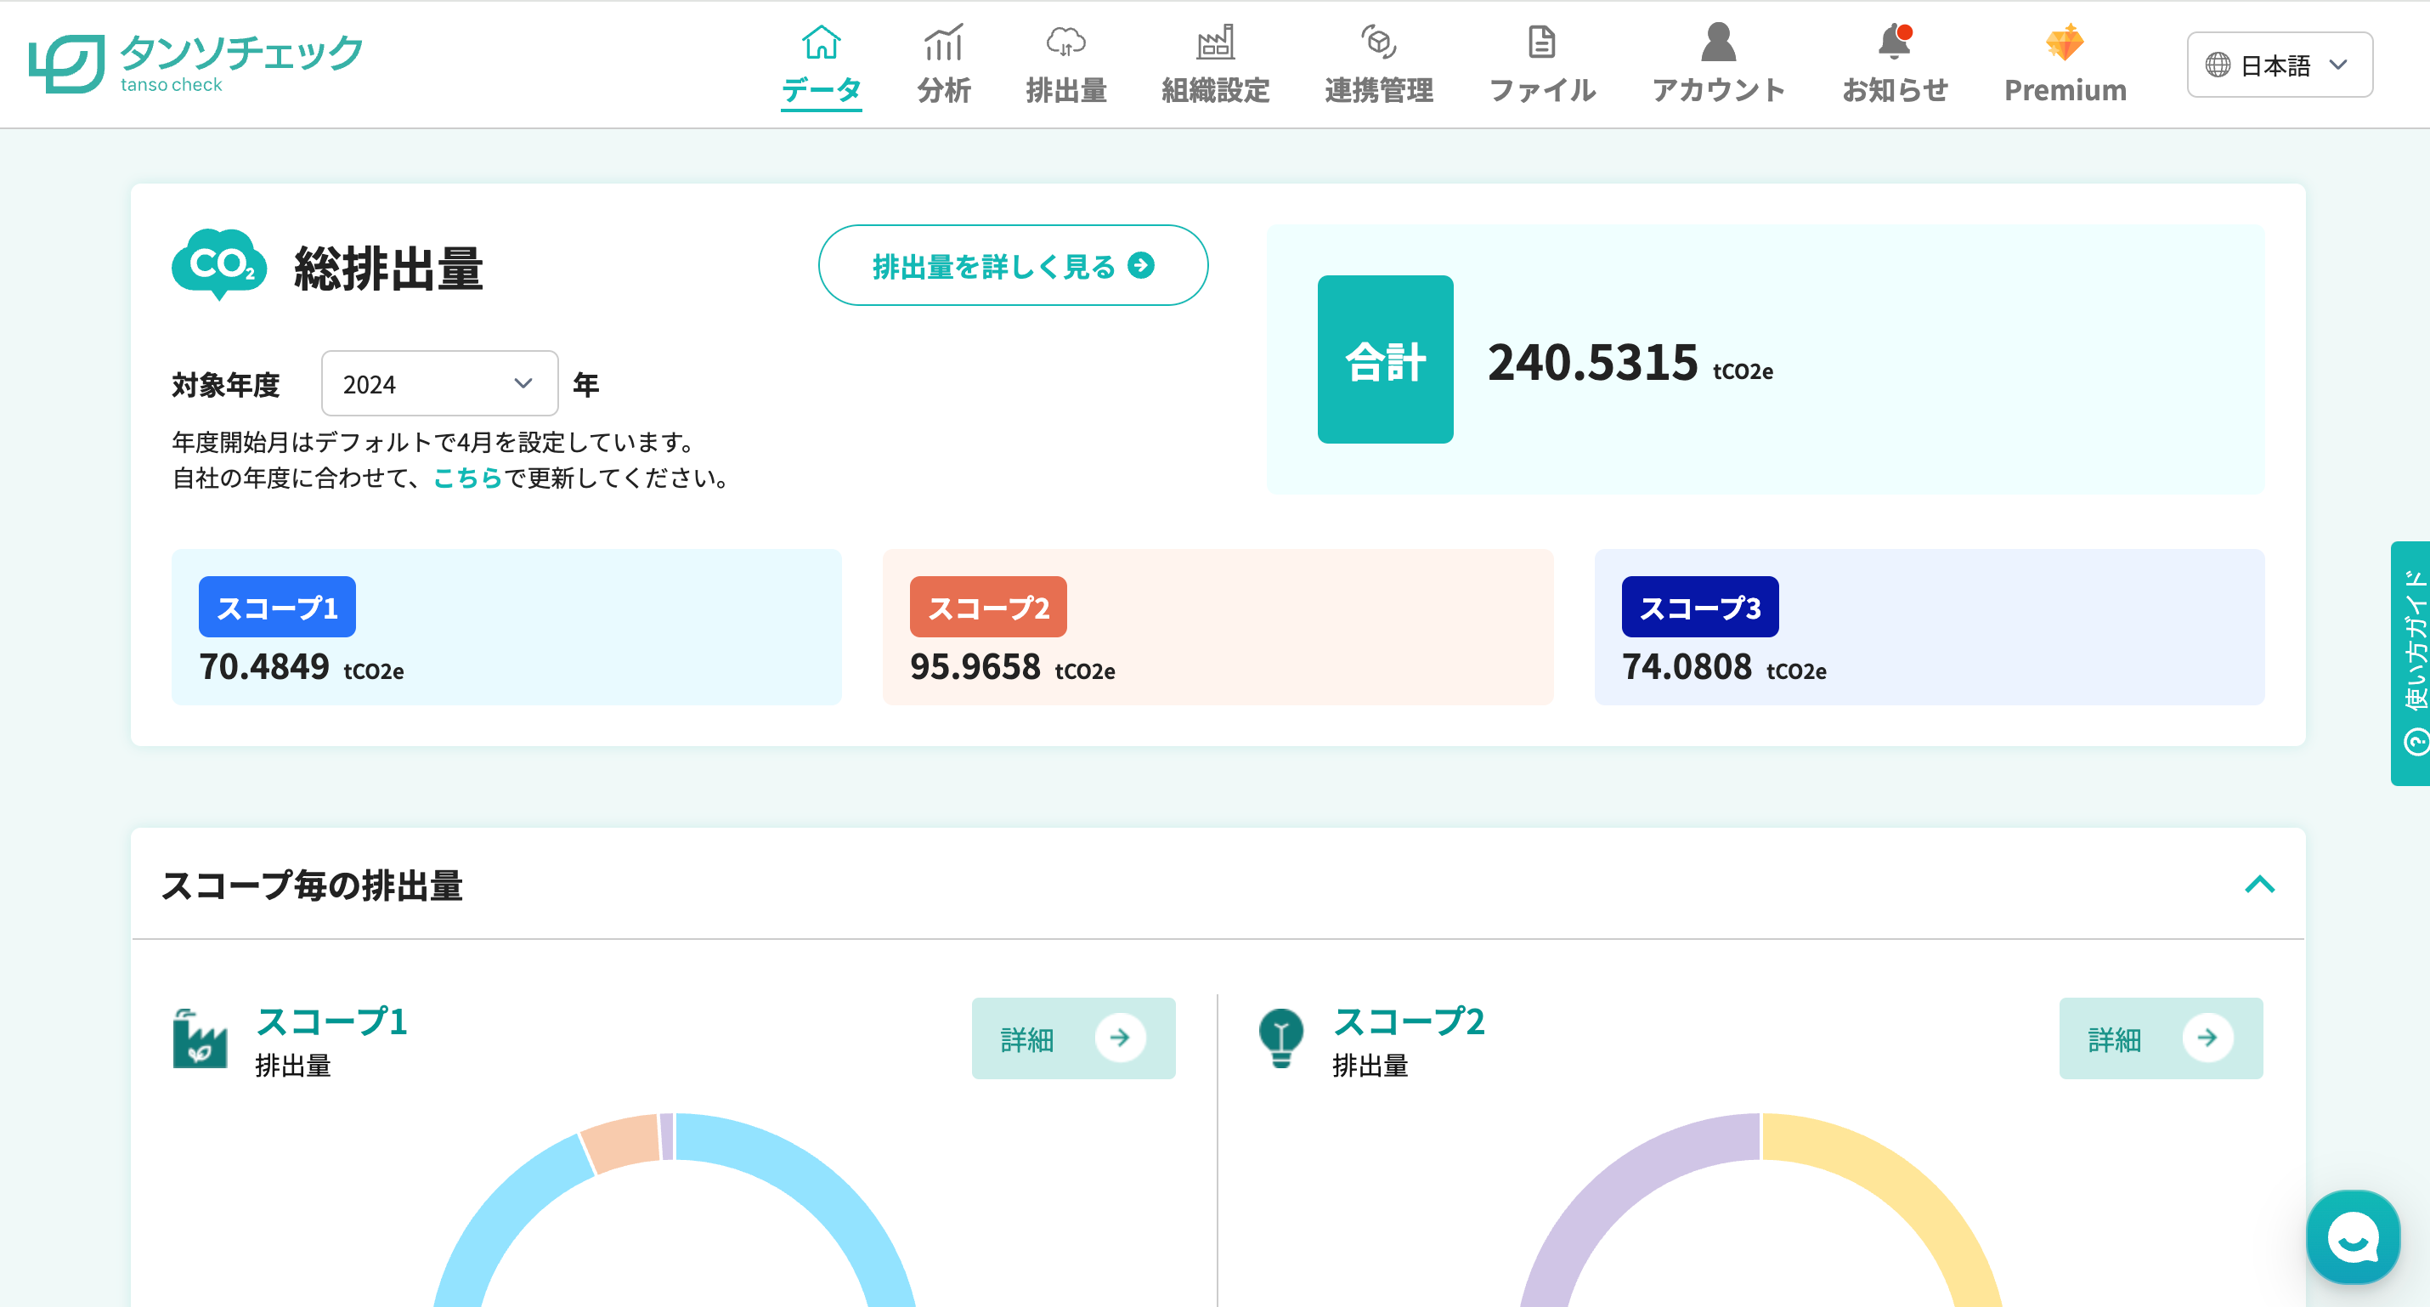
Task: Switch to the 連携管理 tab label
Action: coord(1378,91)
